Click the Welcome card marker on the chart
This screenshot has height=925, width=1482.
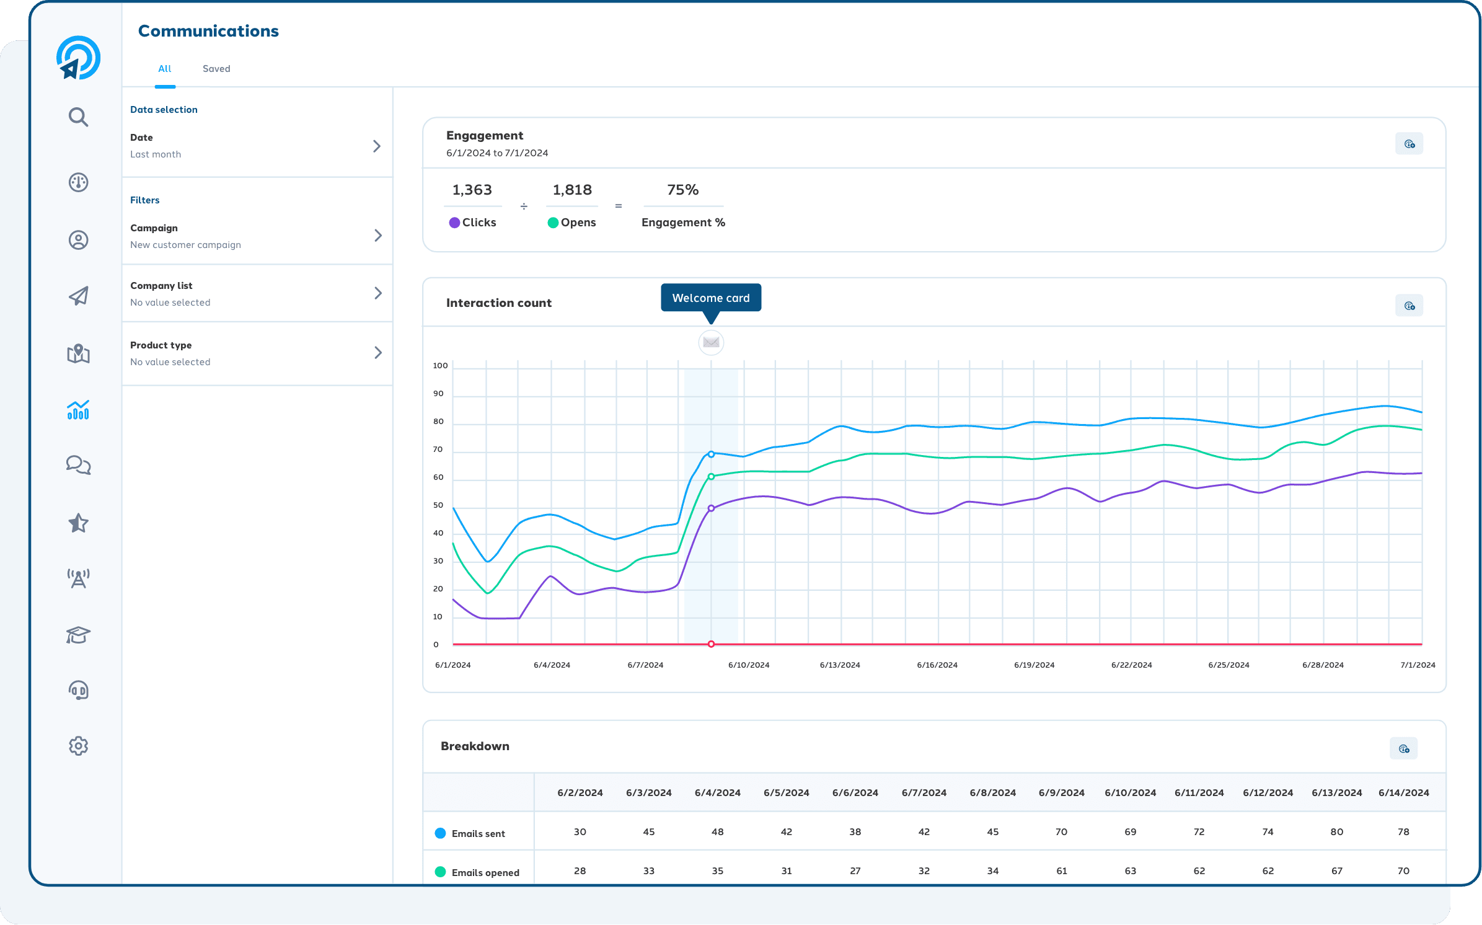tap(710, 342)
